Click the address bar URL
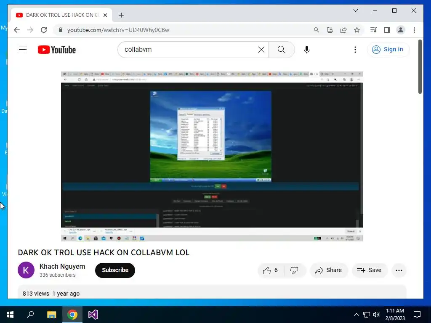Image resolution: width=431 pixels, height=323 pixels. click(118, 30)
